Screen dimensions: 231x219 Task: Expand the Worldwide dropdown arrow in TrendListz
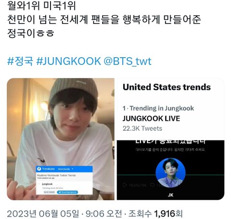[x=72, y=169]
